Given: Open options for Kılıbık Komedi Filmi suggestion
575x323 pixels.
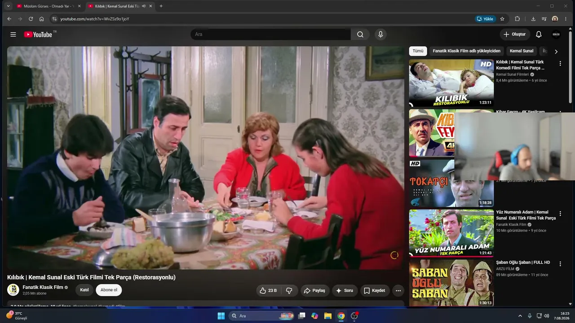Looking at the screenshot, I should pos(560,64).
